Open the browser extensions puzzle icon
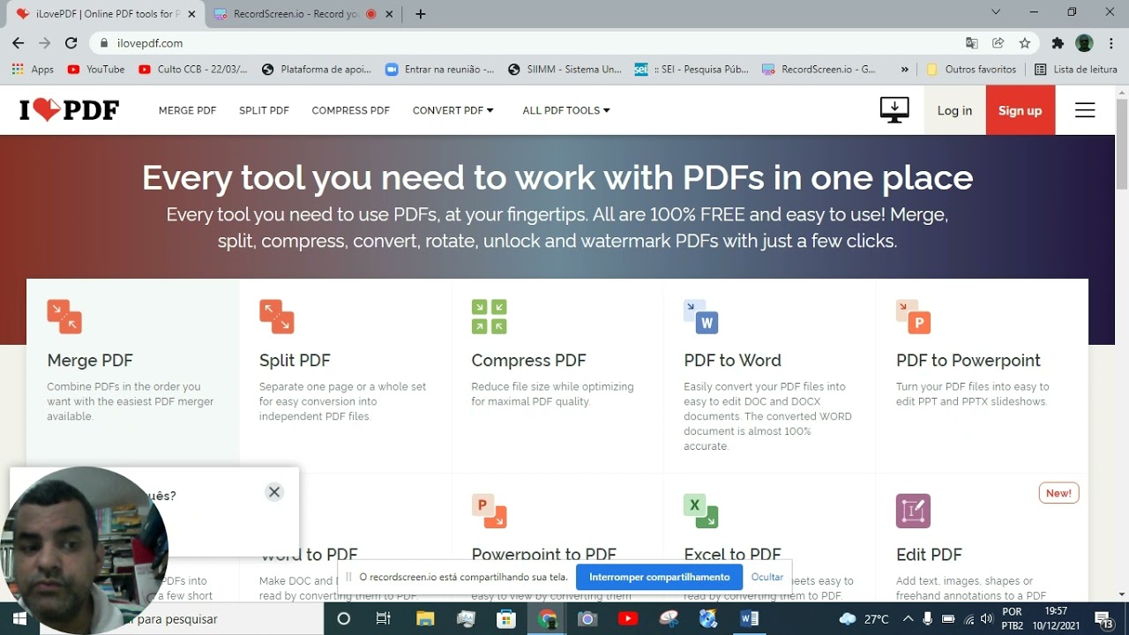 1058,42
